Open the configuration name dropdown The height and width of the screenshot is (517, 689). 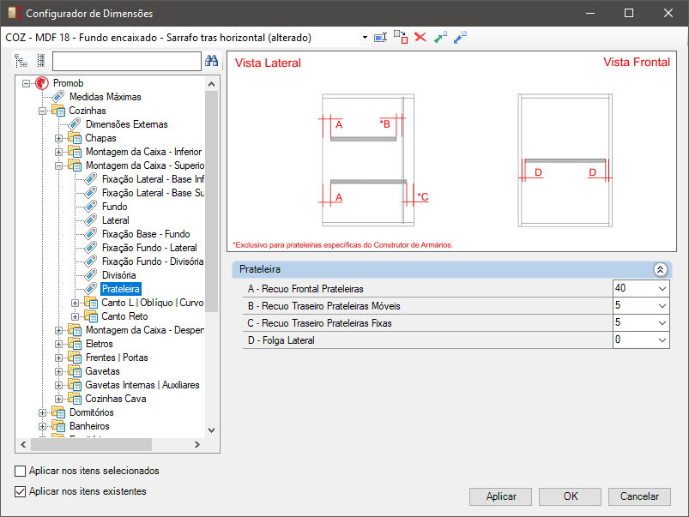tap(365, 38)
